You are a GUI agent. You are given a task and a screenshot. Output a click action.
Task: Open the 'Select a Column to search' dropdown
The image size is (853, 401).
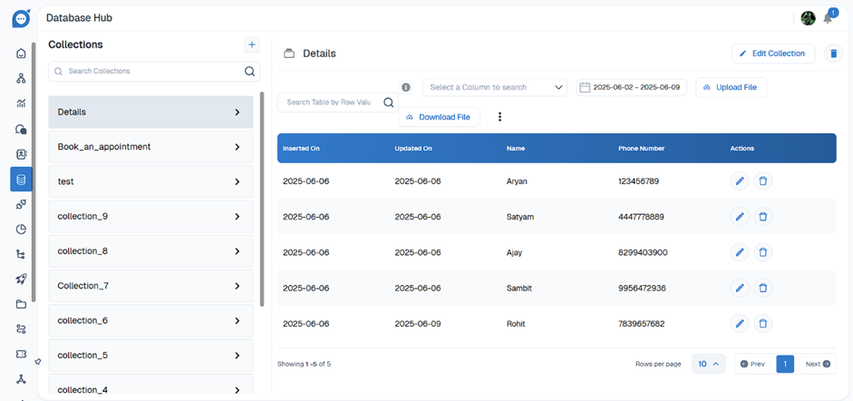(495, 87)
